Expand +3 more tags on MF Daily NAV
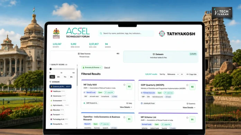 (x=114, y=96)
